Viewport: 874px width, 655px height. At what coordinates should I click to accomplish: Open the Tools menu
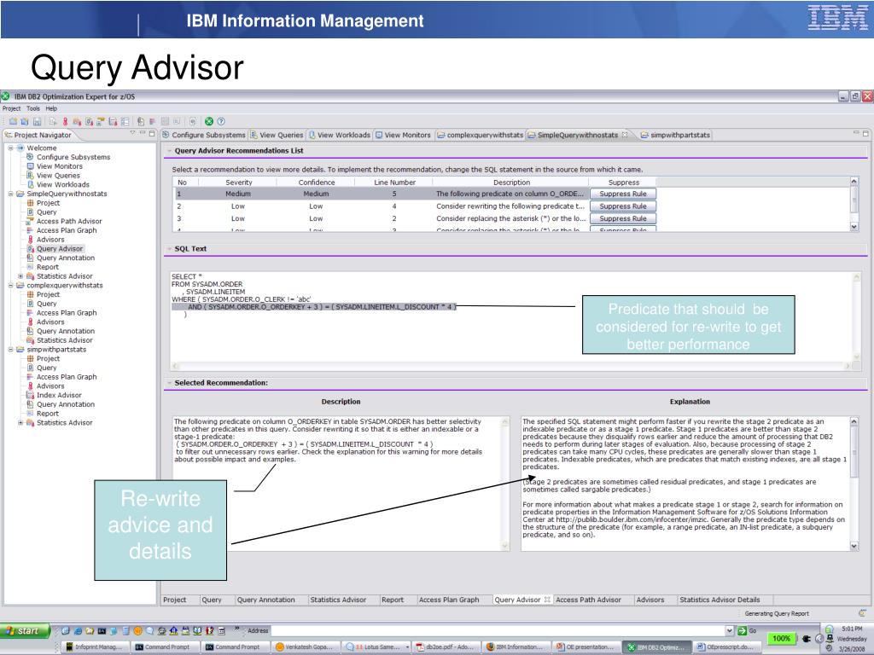[33, 108]
